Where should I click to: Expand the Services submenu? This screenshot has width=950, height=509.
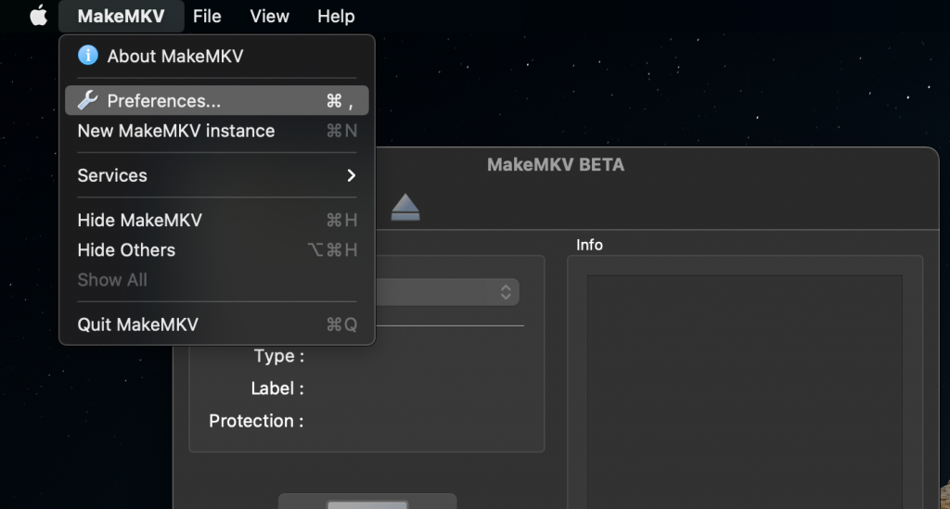click(217, 175)
